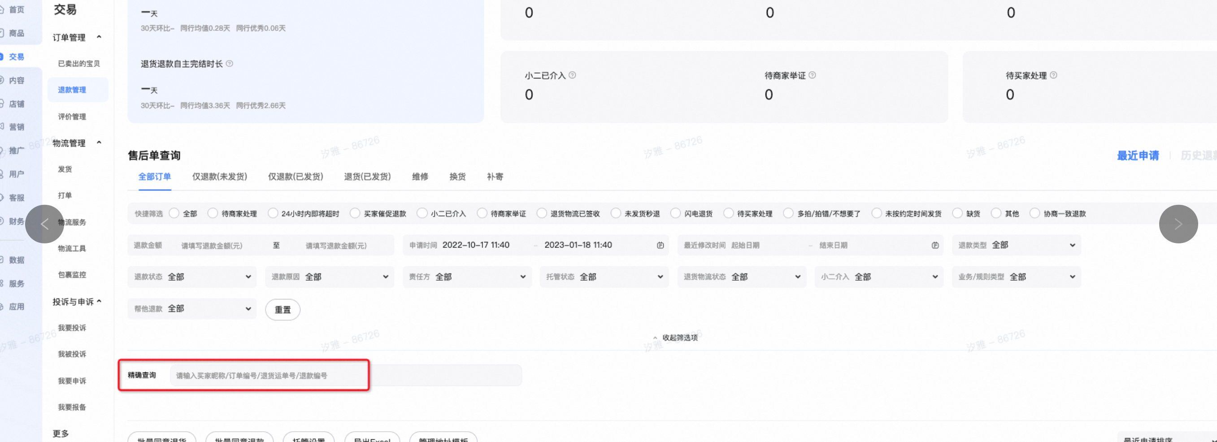Screen dimensions: 1217x442
Task: Open calendar icon in 最近修改时间 field
Action: click(935, 245)
